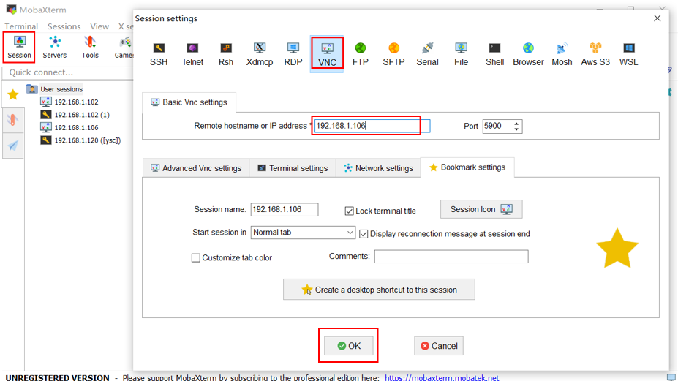Pick the FTP session type
This screenshot has width=678, height=381.
pos(360,54)
